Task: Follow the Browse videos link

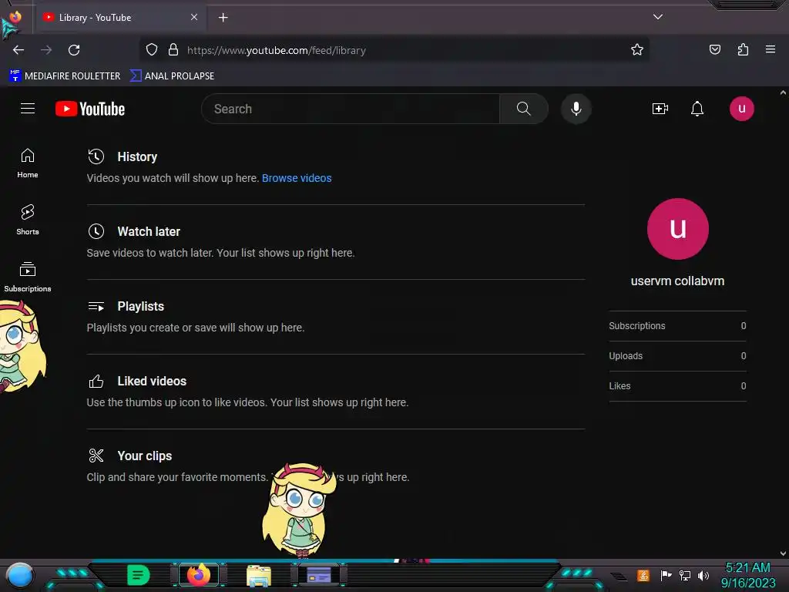Action: point(297,178)
